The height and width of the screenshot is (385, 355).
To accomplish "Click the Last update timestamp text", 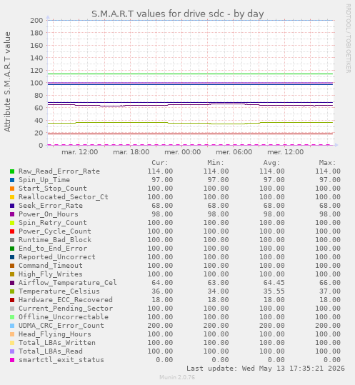I will pyautogui.click(x=266, y=369).
